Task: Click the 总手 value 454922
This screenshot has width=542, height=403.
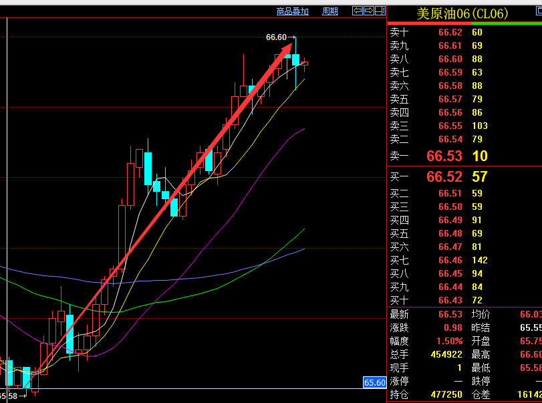Action: pos(446,355)
